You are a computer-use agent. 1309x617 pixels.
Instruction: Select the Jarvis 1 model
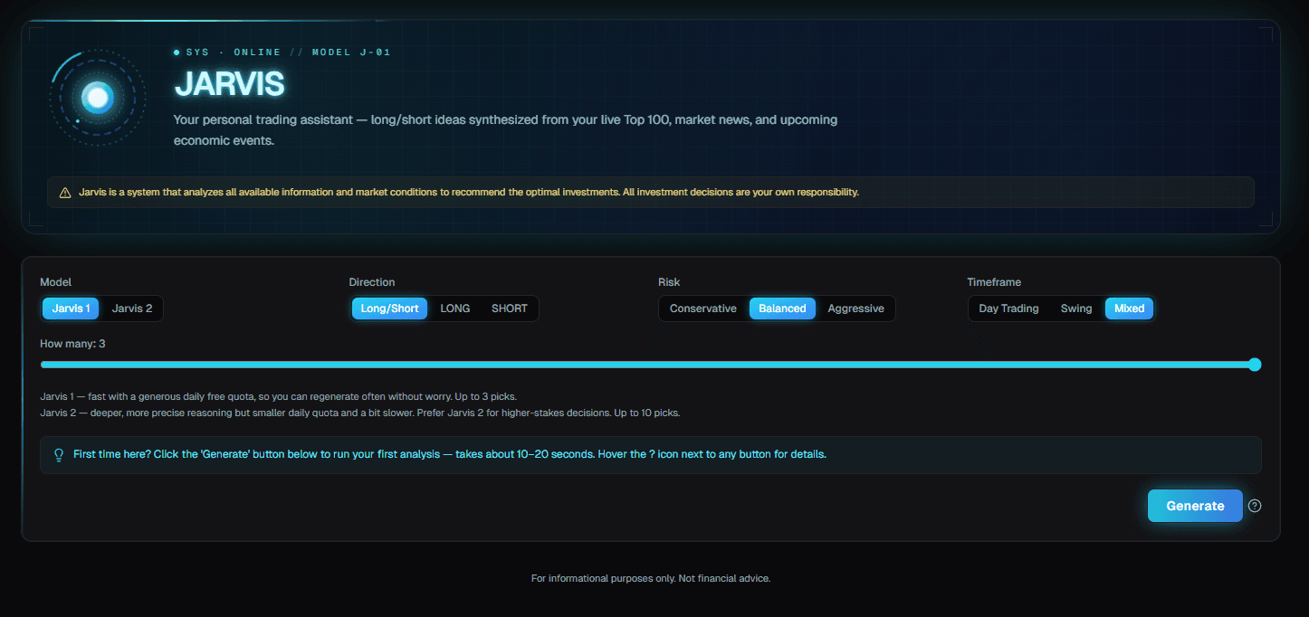[x=71, y=308]
